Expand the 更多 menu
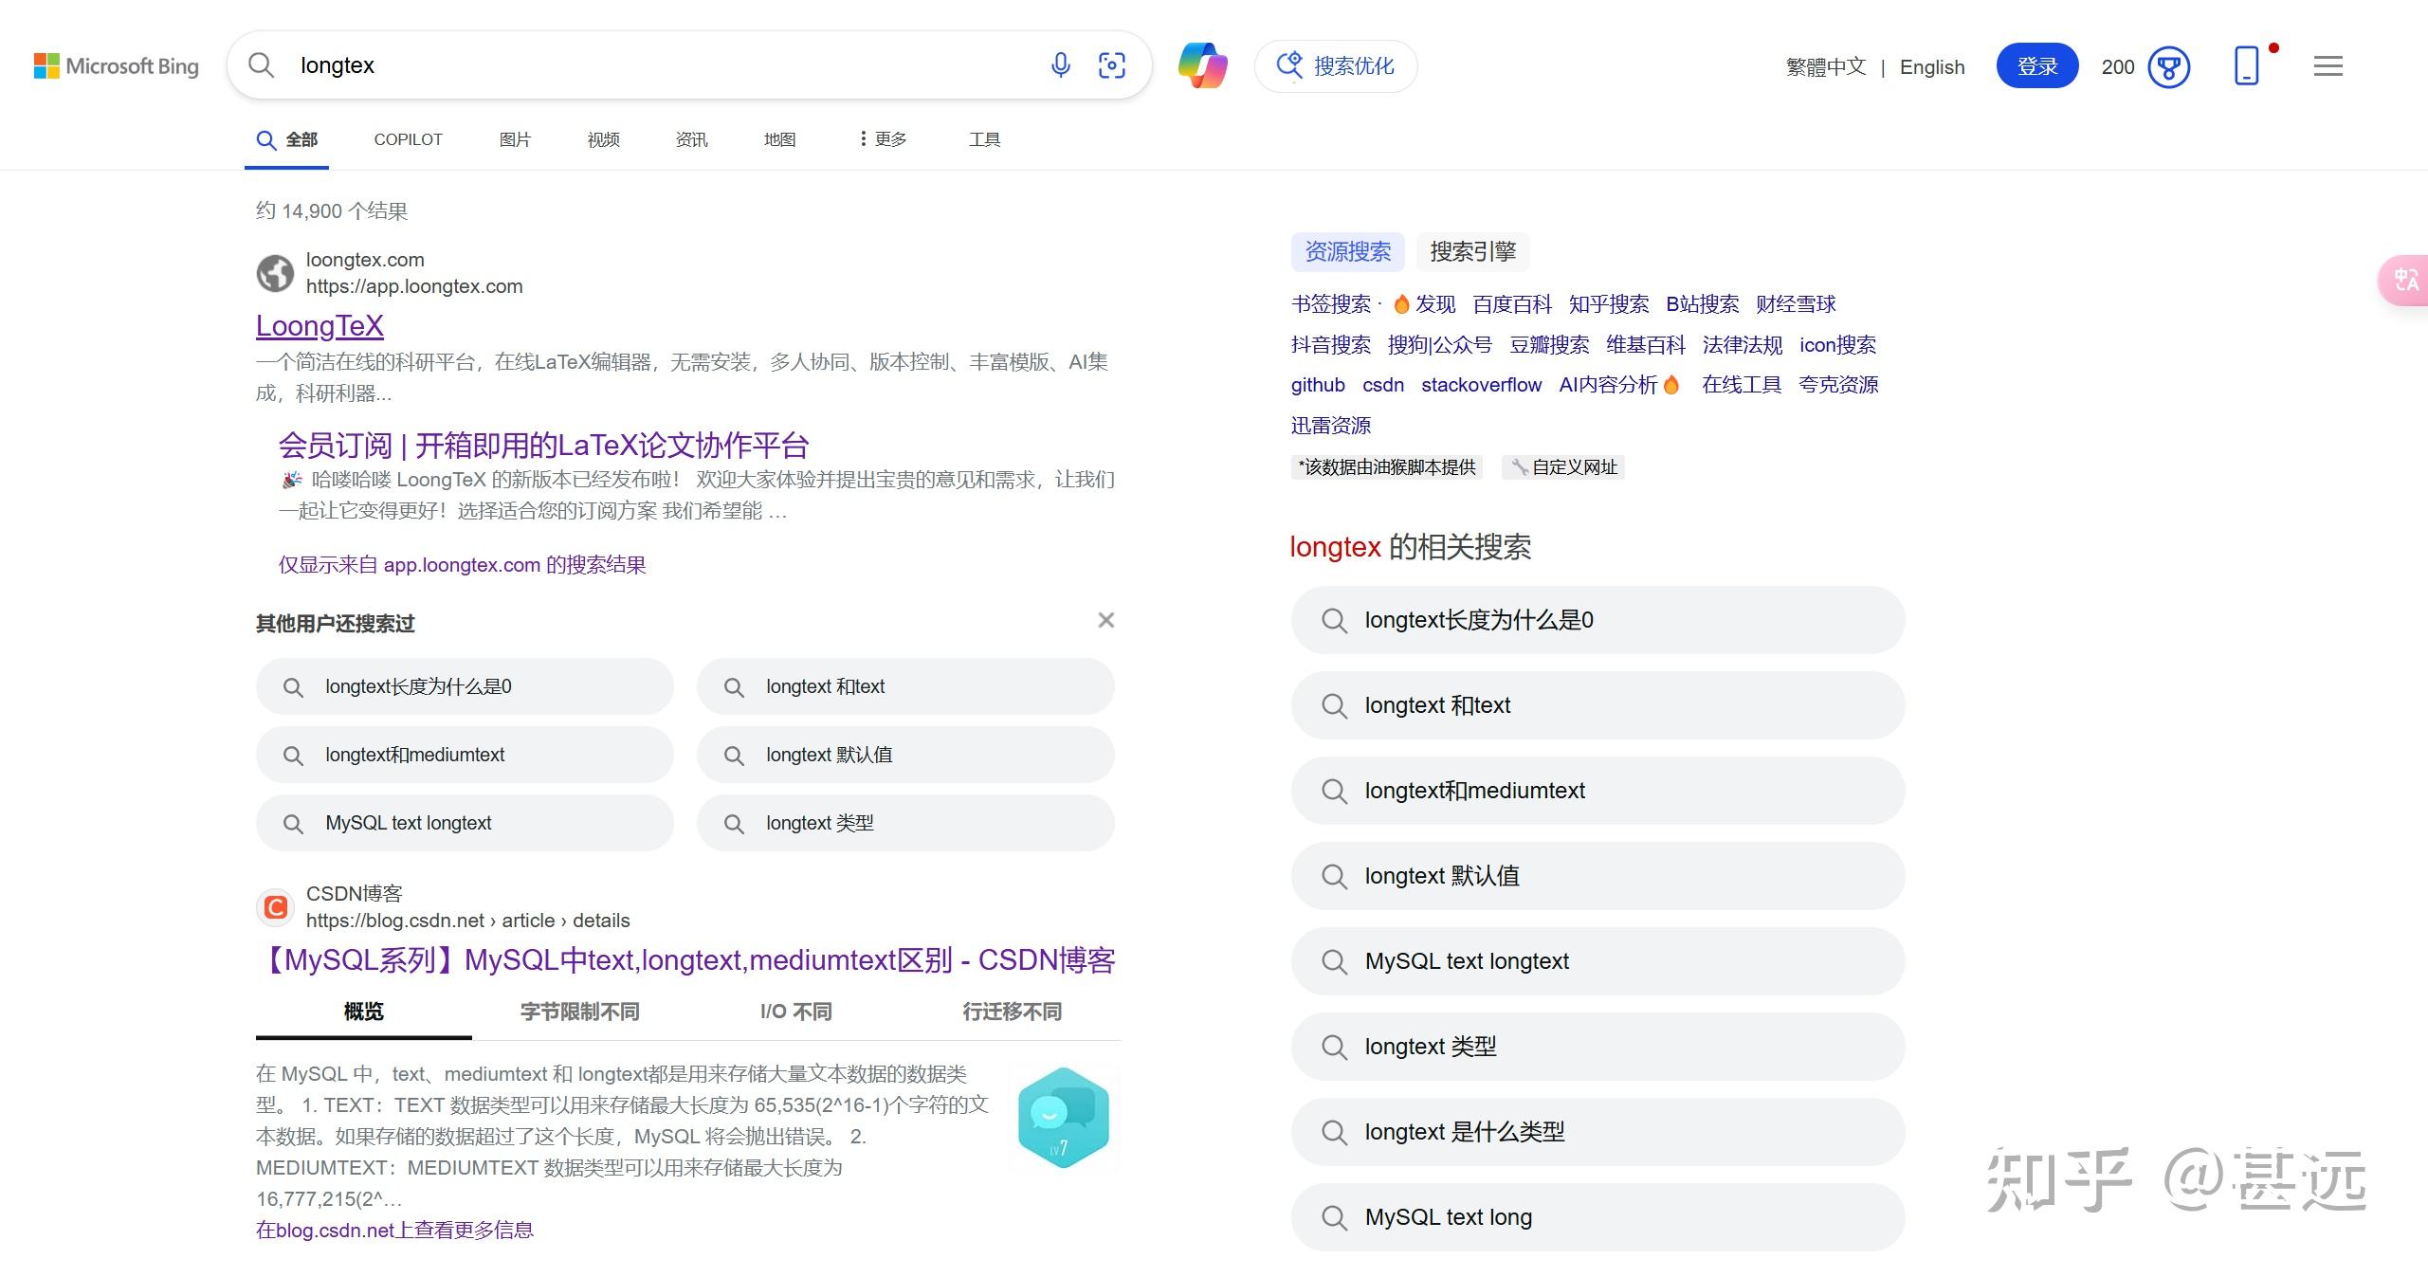 [x=883, y=140]
